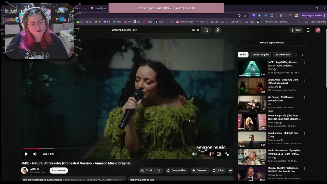Open Reneé Rapp Shy video title
The height and width of the screenshot is (184, 327).
point(284,117)
